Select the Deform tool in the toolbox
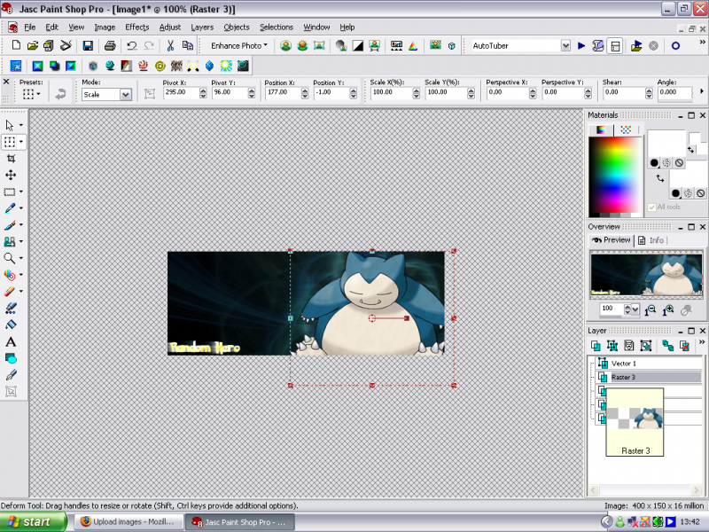Image resolution: width=709 pixels, height=532 pixels. pyautogui.click(x=10, y=142)
